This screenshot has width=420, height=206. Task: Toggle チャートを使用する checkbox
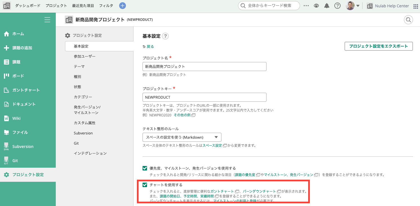[145, 185]
